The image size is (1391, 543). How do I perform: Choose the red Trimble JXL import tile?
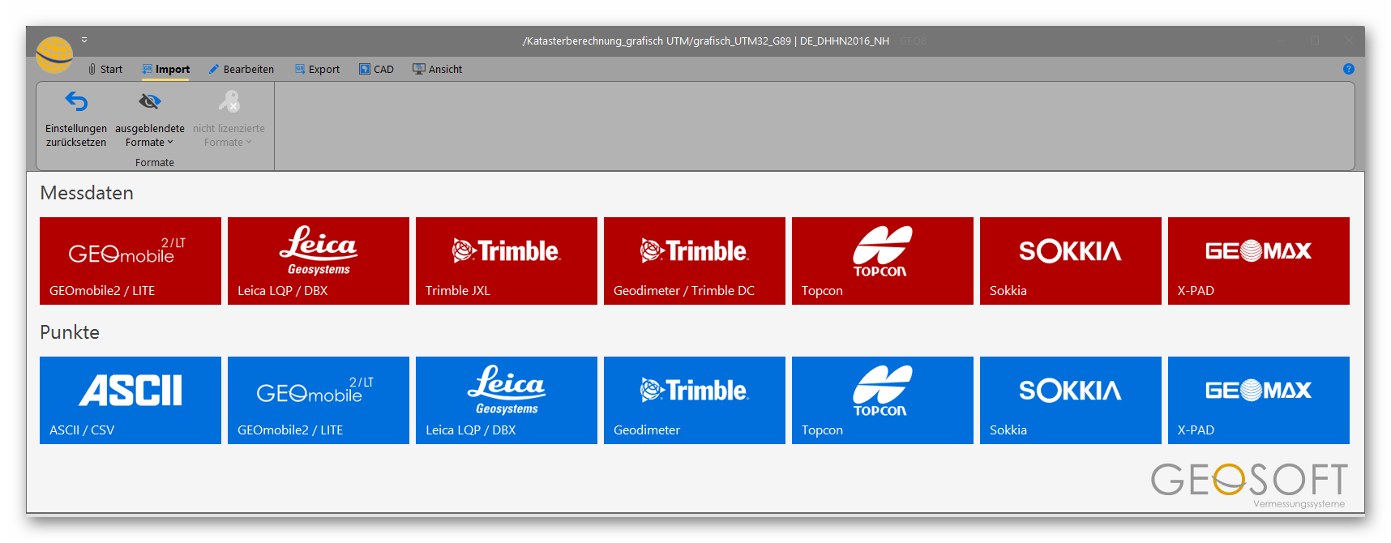506,261
